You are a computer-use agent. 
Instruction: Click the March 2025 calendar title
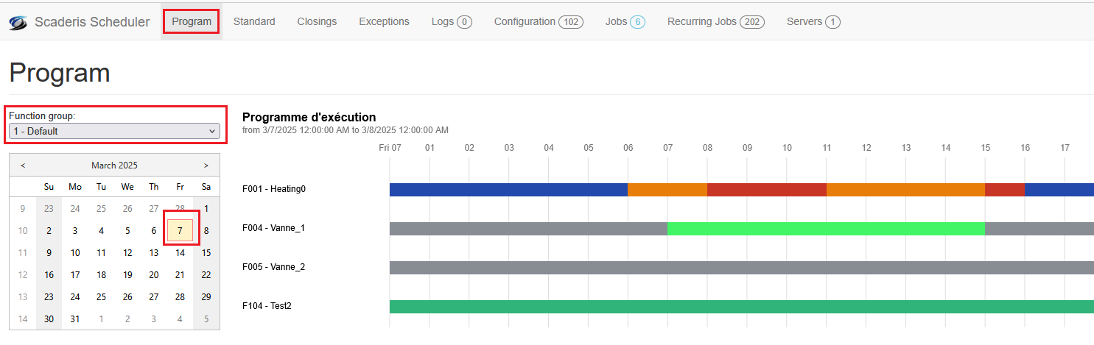pyautogui.click(x=114, y=166)
